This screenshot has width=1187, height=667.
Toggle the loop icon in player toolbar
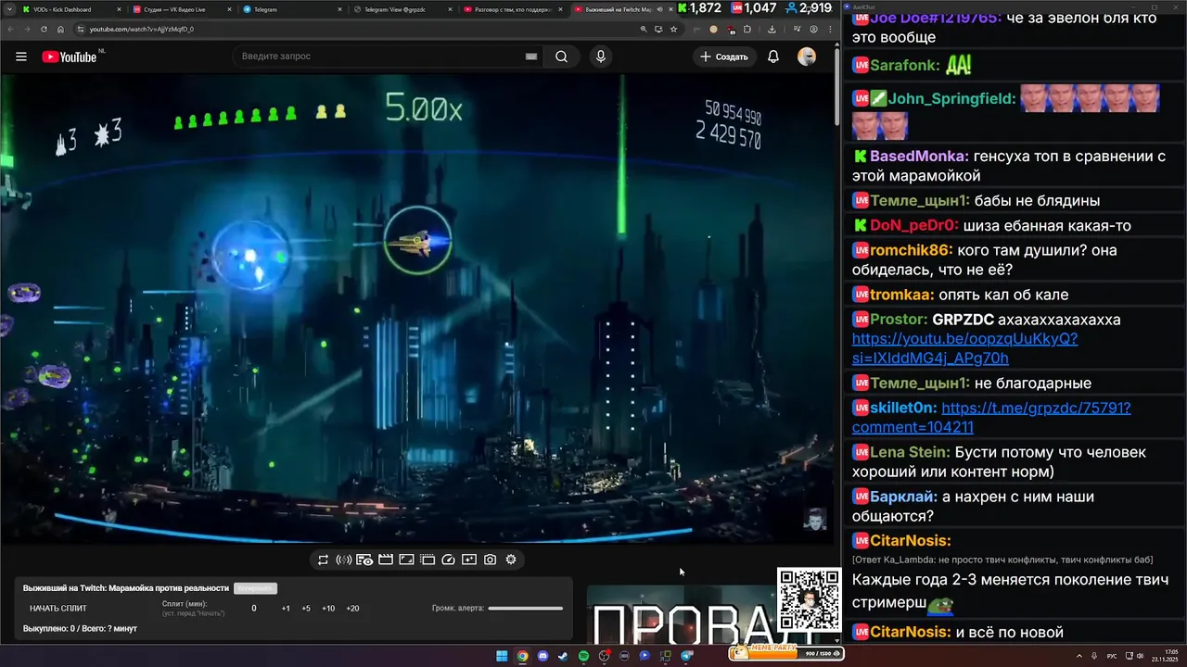[x=323, y=560]
